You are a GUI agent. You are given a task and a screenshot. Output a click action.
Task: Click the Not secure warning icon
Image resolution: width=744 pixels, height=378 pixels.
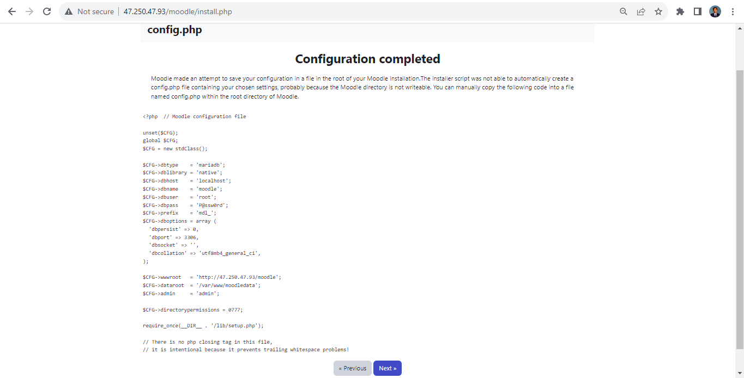pos(69,11)
